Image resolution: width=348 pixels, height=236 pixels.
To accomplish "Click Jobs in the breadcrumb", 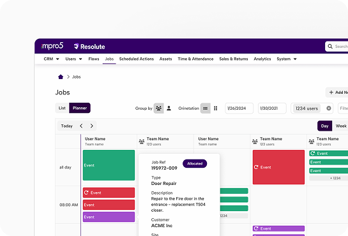I will (77, 77).
